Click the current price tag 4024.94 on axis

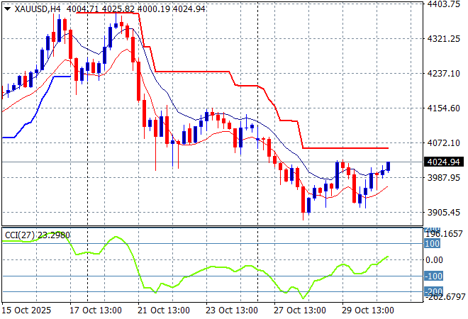(x=443, y=162)
